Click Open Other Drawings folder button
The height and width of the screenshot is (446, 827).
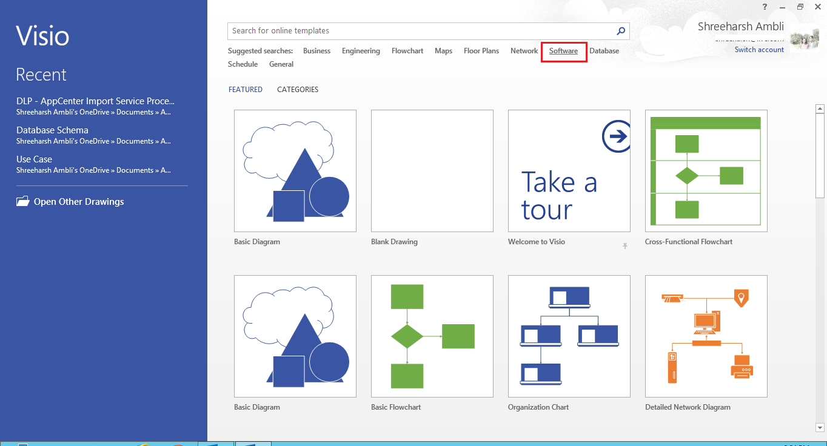(70, 202)
